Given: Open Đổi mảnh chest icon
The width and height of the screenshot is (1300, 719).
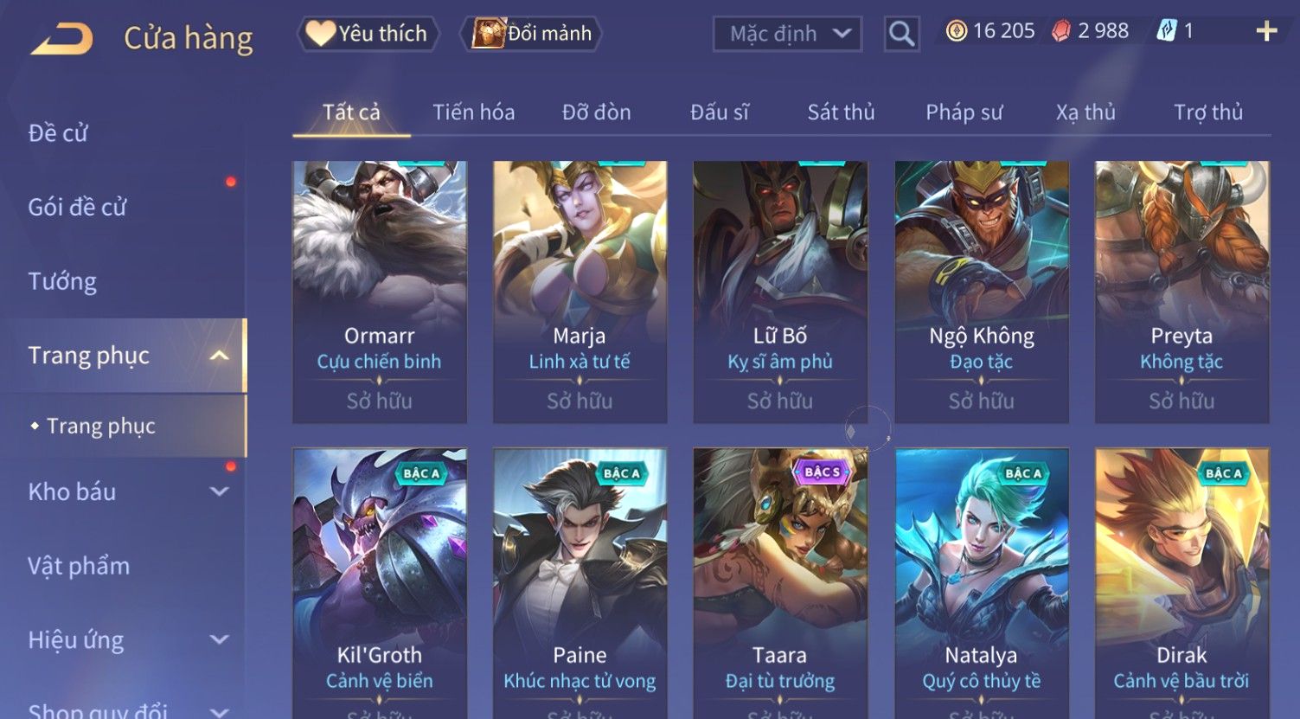Looking at the screenshot, I should [531, 34].
